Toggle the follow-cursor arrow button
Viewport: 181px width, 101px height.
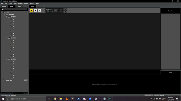[61, 11]
